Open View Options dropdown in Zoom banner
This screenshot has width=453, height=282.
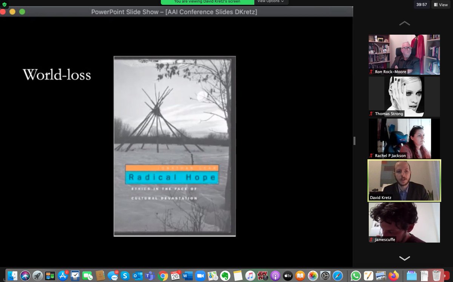tap(271, 2)
